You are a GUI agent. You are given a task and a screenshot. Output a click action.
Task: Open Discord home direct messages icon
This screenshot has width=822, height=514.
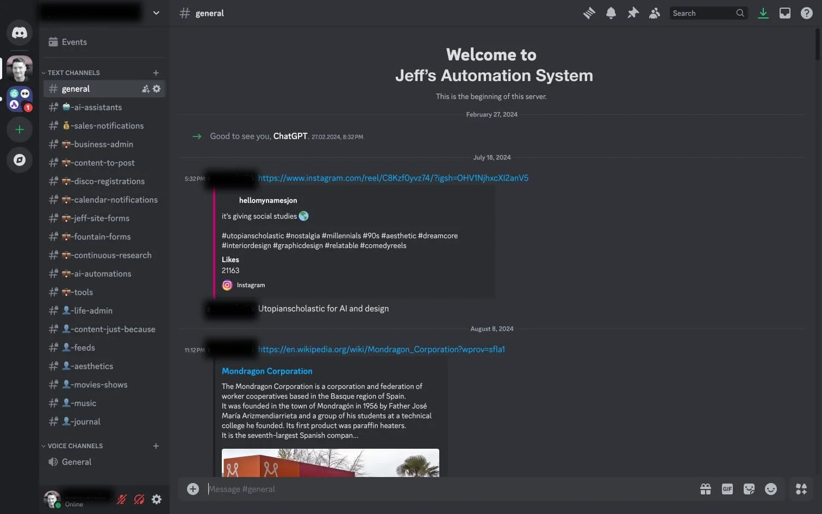(20, 33)
